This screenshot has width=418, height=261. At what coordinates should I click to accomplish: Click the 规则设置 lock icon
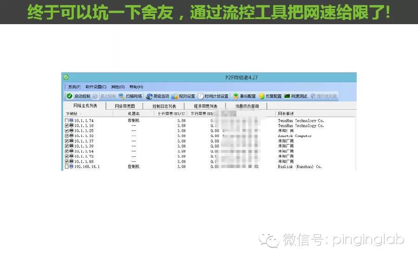pyautogui.click(x=175, y=96)
